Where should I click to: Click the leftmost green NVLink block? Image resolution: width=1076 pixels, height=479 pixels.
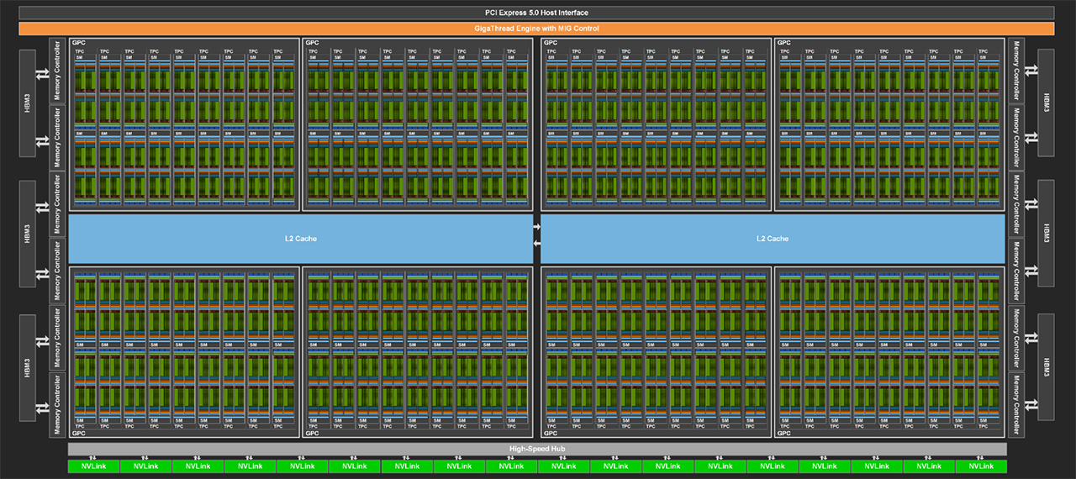pyautogui.click(x=93, y=466)
